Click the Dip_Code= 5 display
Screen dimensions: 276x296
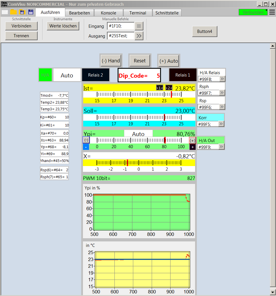tap(139, 75)
